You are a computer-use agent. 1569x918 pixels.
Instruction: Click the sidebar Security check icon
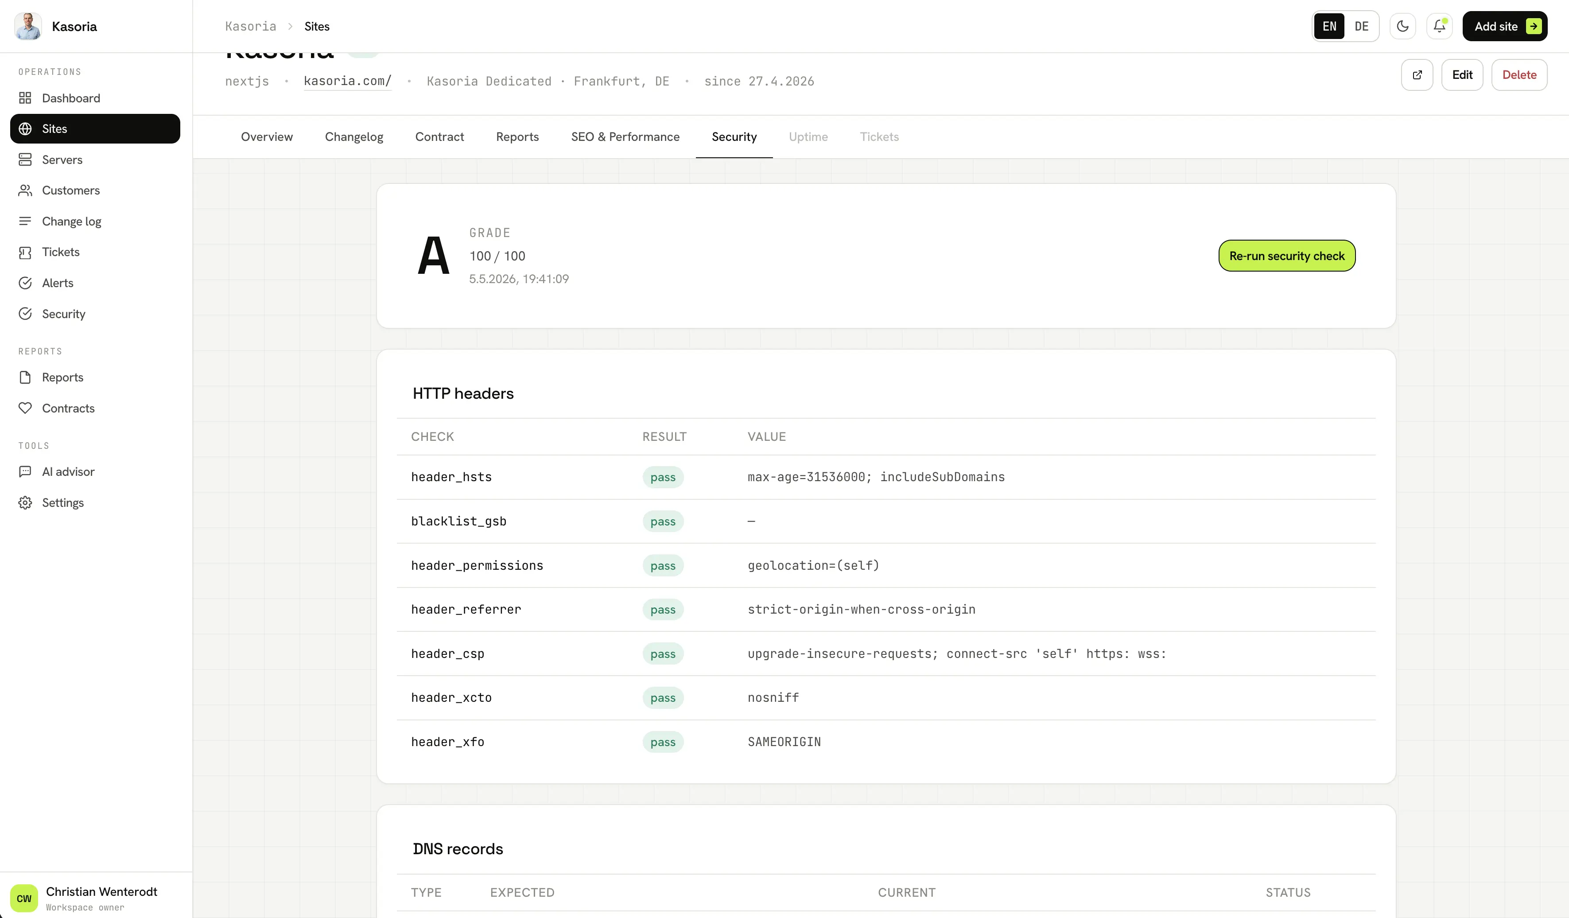pos(25,314)
